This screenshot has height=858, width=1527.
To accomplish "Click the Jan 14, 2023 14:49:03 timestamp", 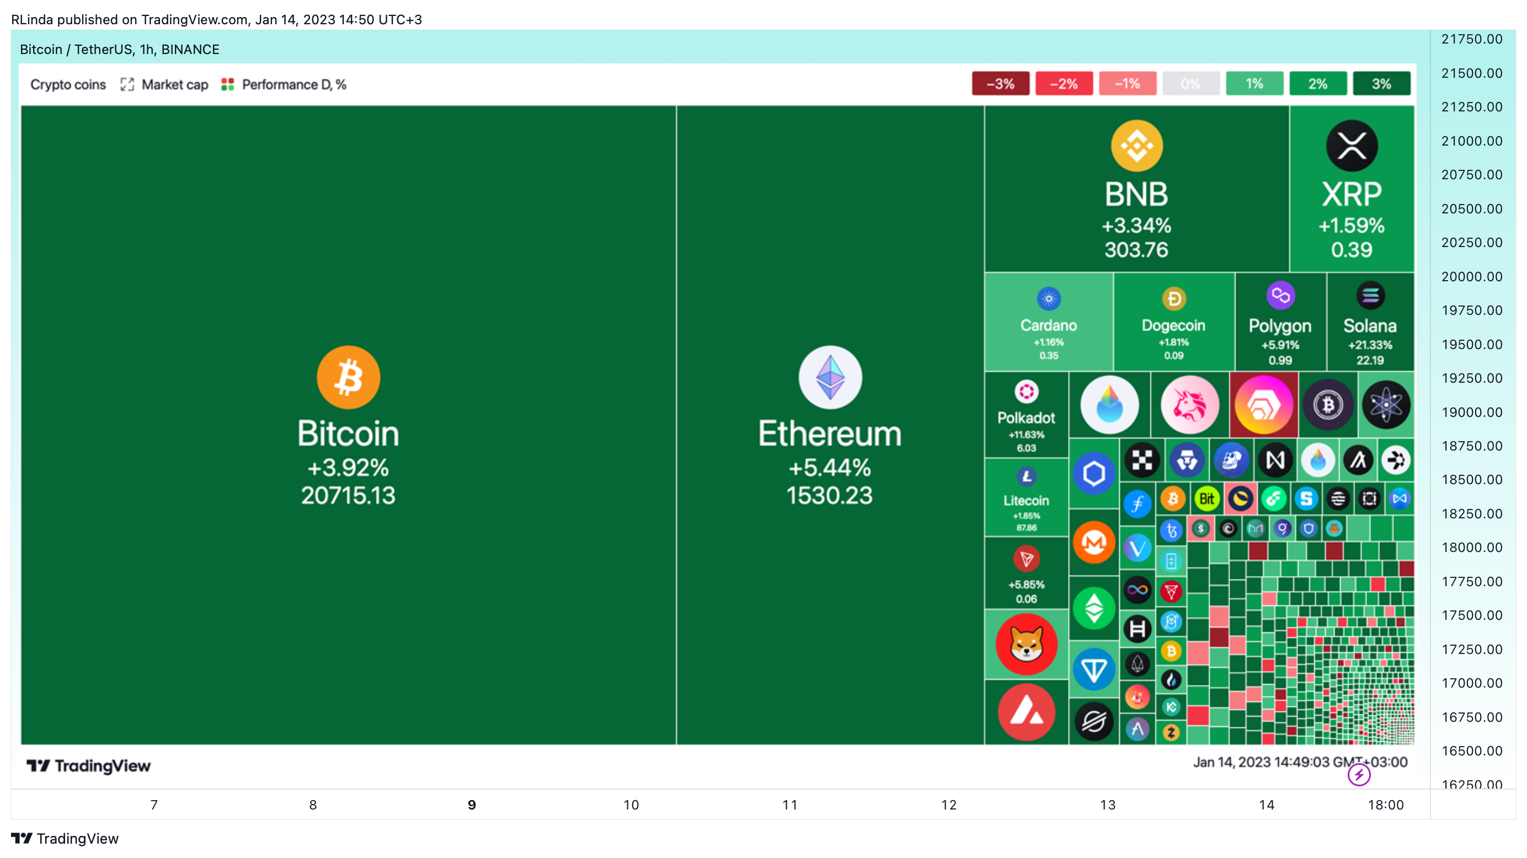I will pos(1300,762).
